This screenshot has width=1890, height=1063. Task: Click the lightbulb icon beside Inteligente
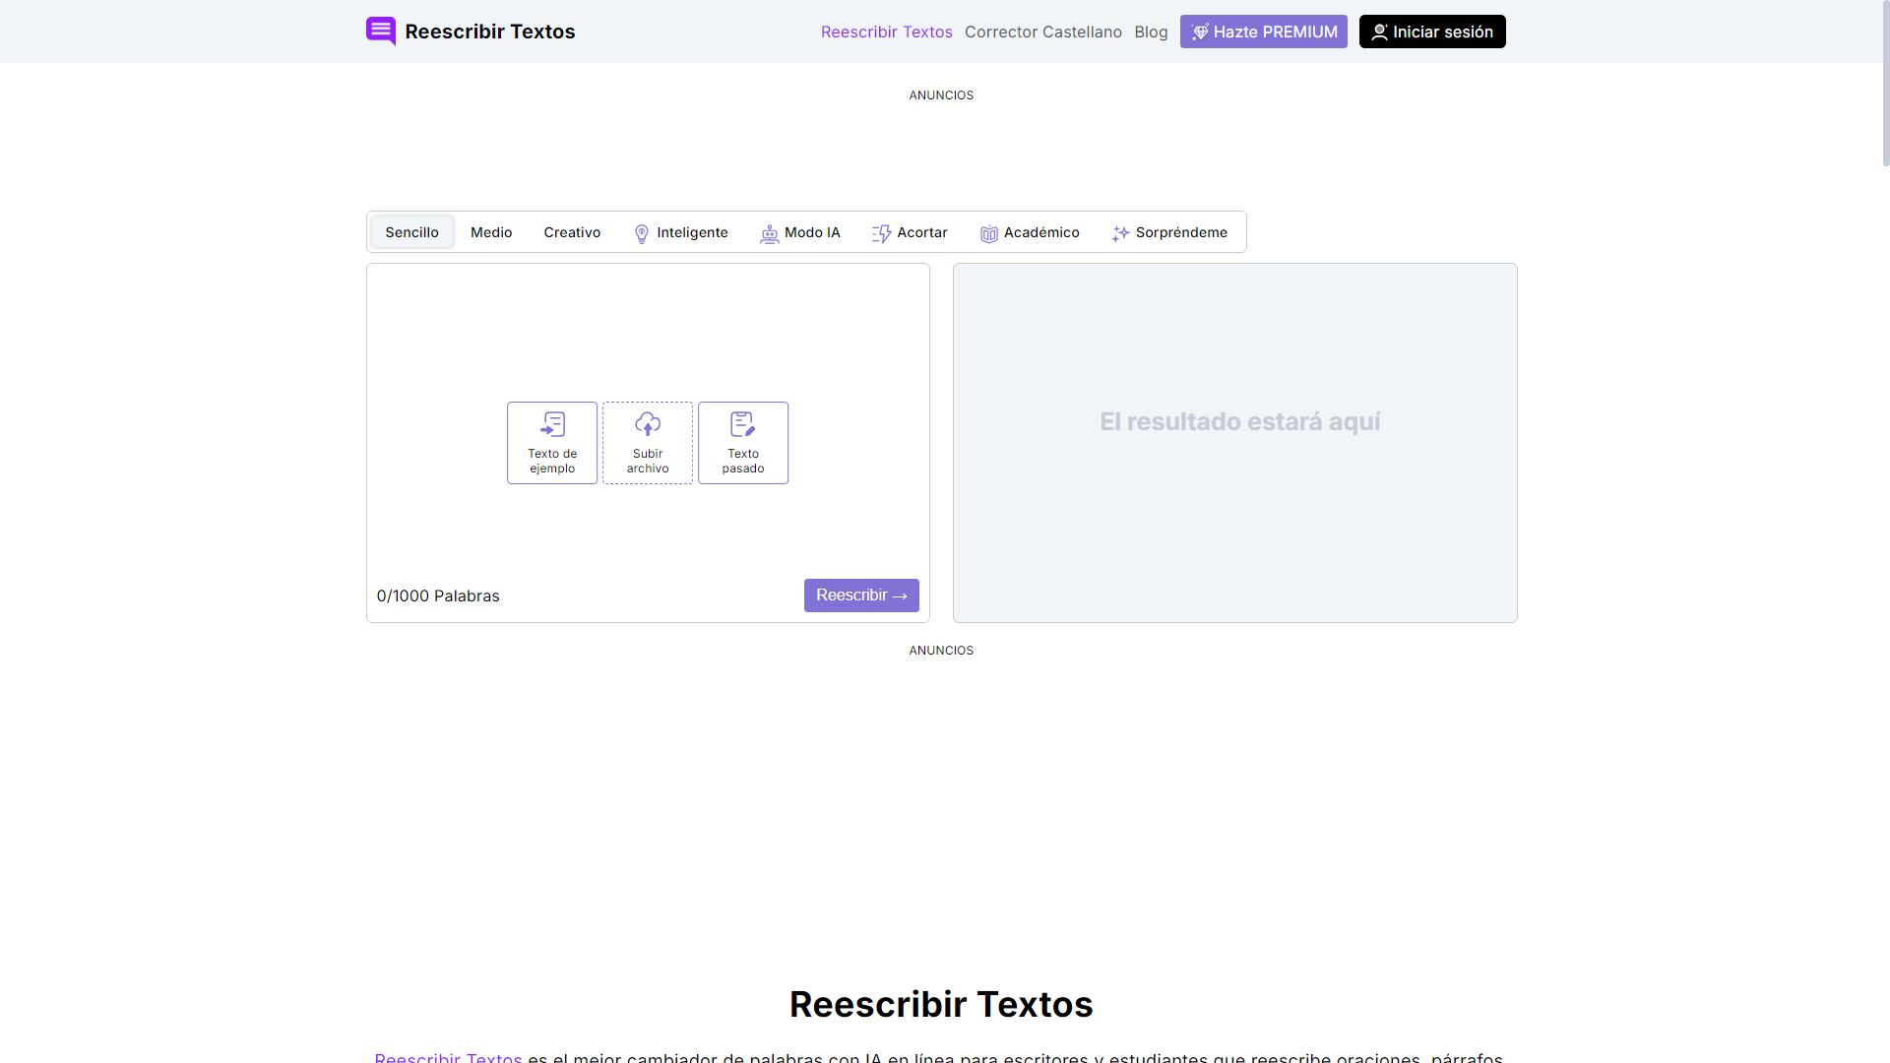tap(643, 233)
